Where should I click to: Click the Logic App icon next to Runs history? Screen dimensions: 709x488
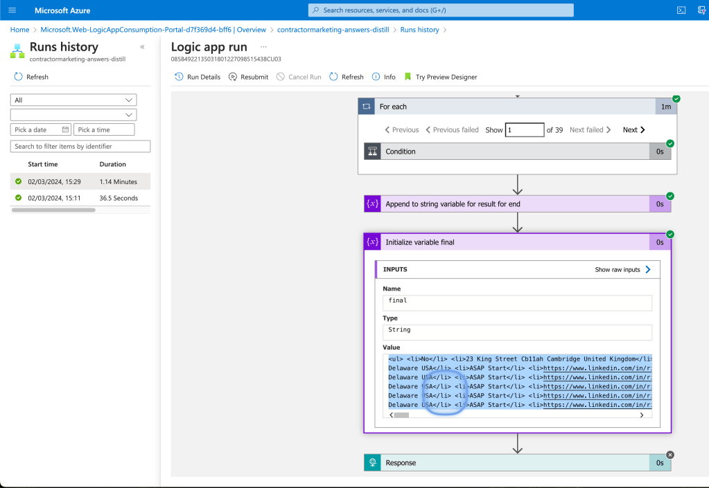[17, 51]
